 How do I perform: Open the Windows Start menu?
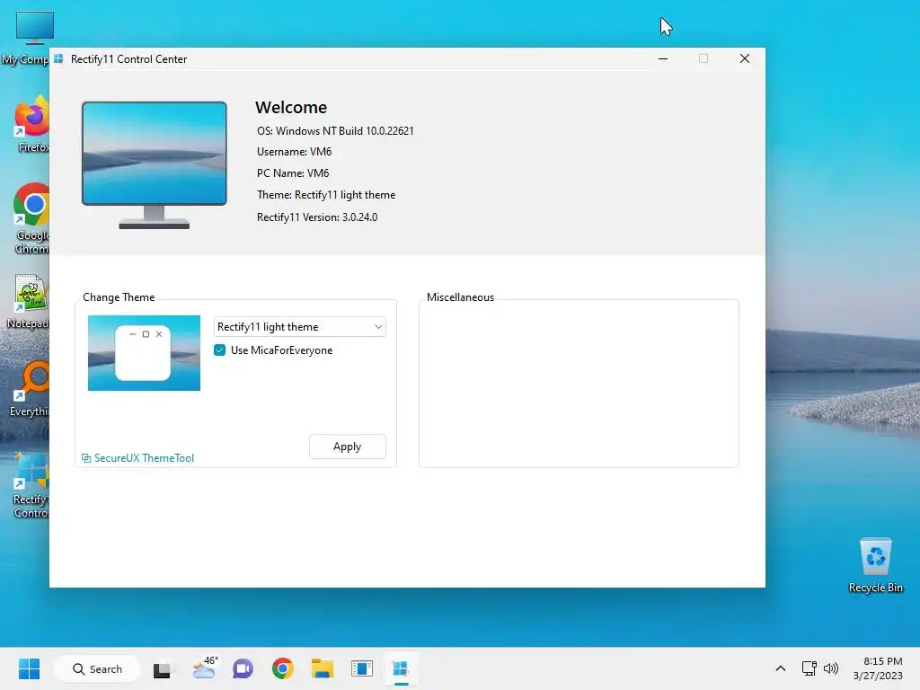30,668
